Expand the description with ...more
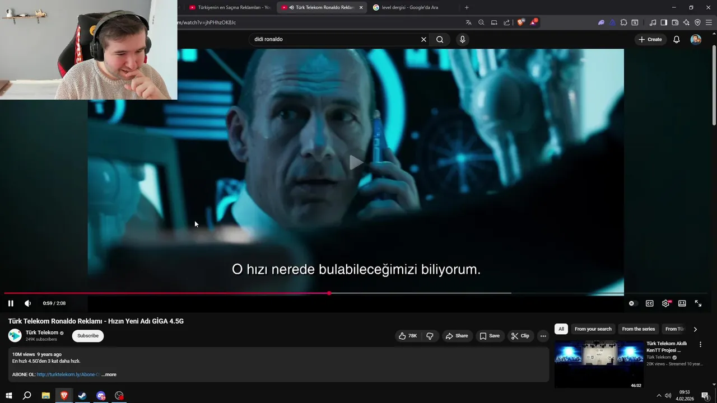 109,374
